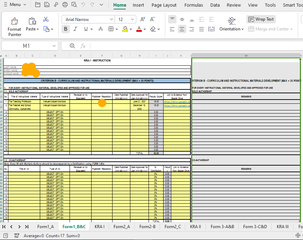This screenshot has width=303, height=240.
Task: Click the Print icon in quick access toolbar
Action: [x=65, y=5]
